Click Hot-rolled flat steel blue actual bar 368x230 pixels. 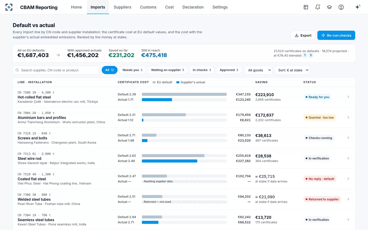[x=157, y=100]
